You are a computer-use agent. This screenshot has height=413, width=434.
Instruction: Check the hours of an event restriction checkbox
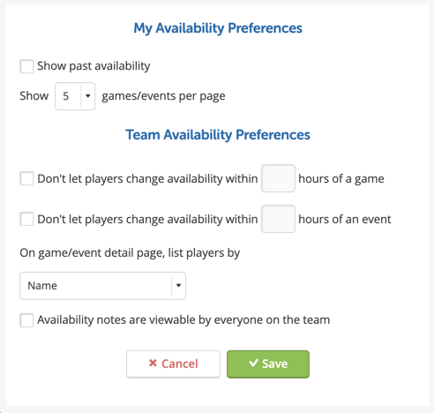click(26, 219)
